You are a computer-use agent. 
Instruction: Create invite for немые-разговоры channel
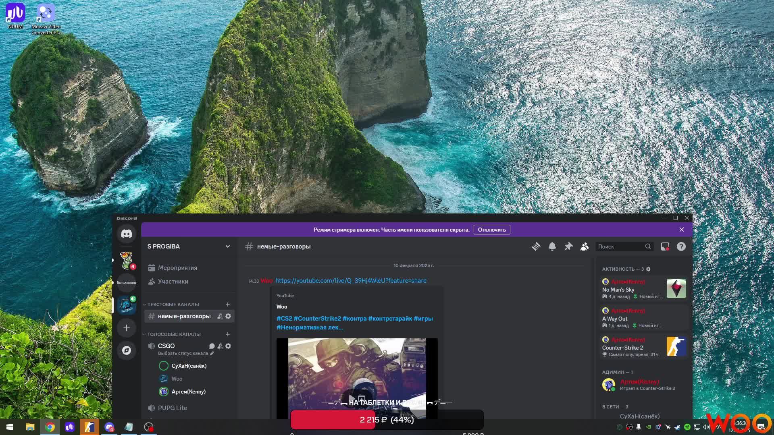point(220,316)
